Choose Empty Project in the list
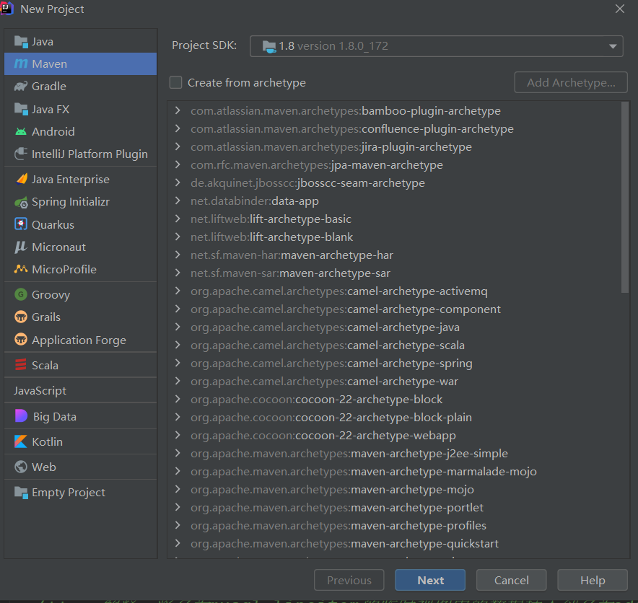Image resolution: width=638 pixels, height=603 pixels. point(80,493)
